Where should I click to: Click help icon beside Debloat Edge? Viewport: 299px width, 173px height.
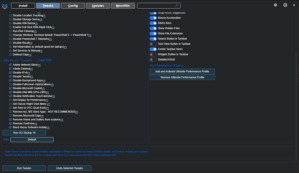(x=30, y=55)
